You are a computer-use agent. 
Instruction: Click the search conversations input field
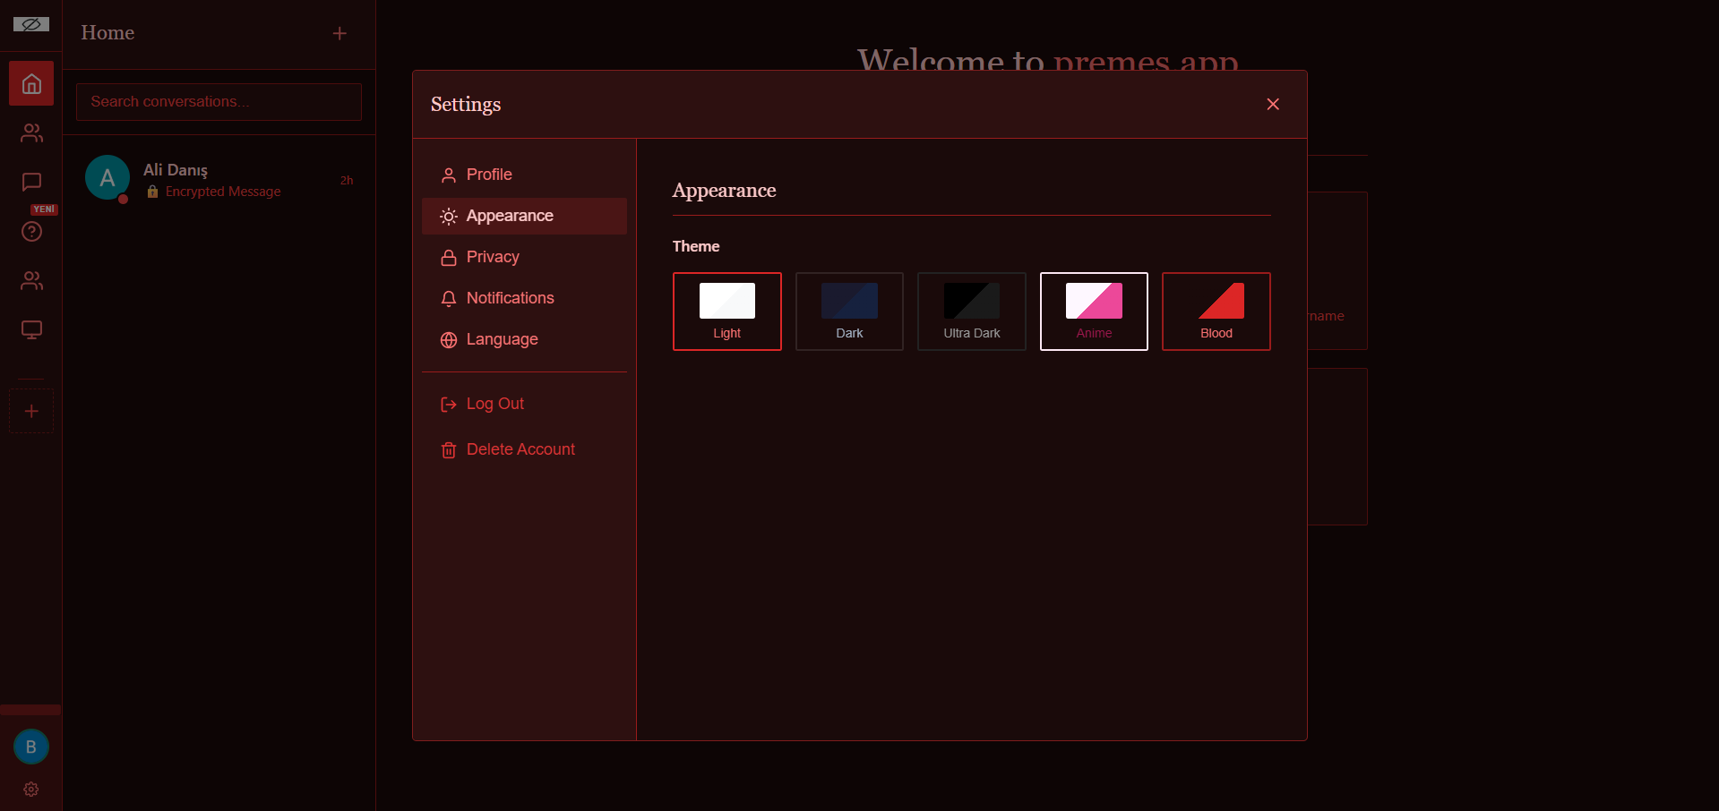coord(218,101)
